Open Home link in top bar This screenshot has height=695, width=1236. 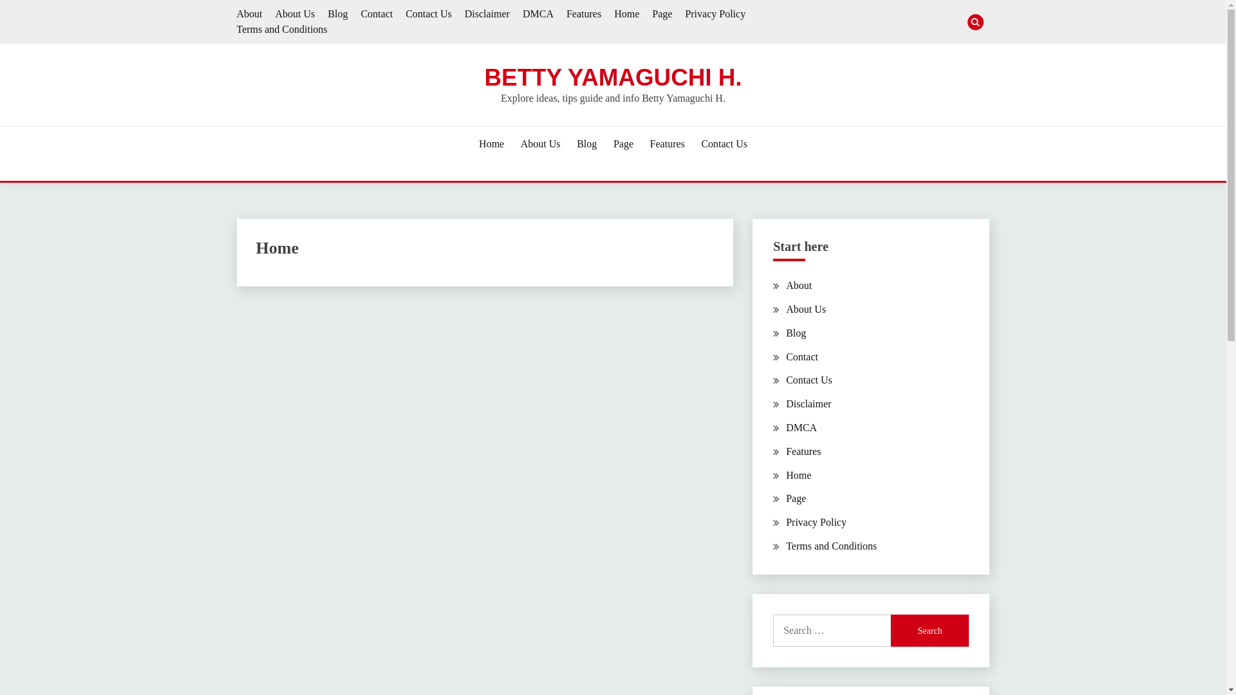626,14
